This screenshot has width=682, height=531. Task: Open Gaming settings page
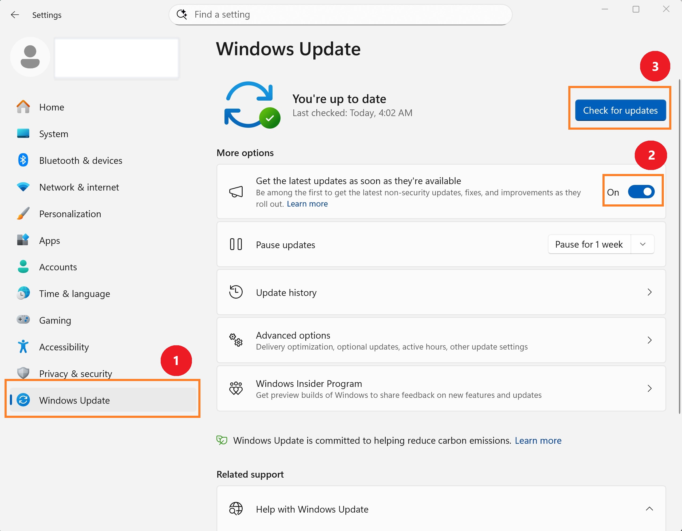click(103, 320)
